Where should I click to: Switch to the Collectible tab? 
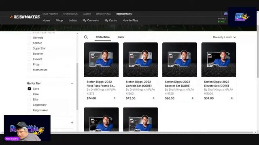click(102, 37)
